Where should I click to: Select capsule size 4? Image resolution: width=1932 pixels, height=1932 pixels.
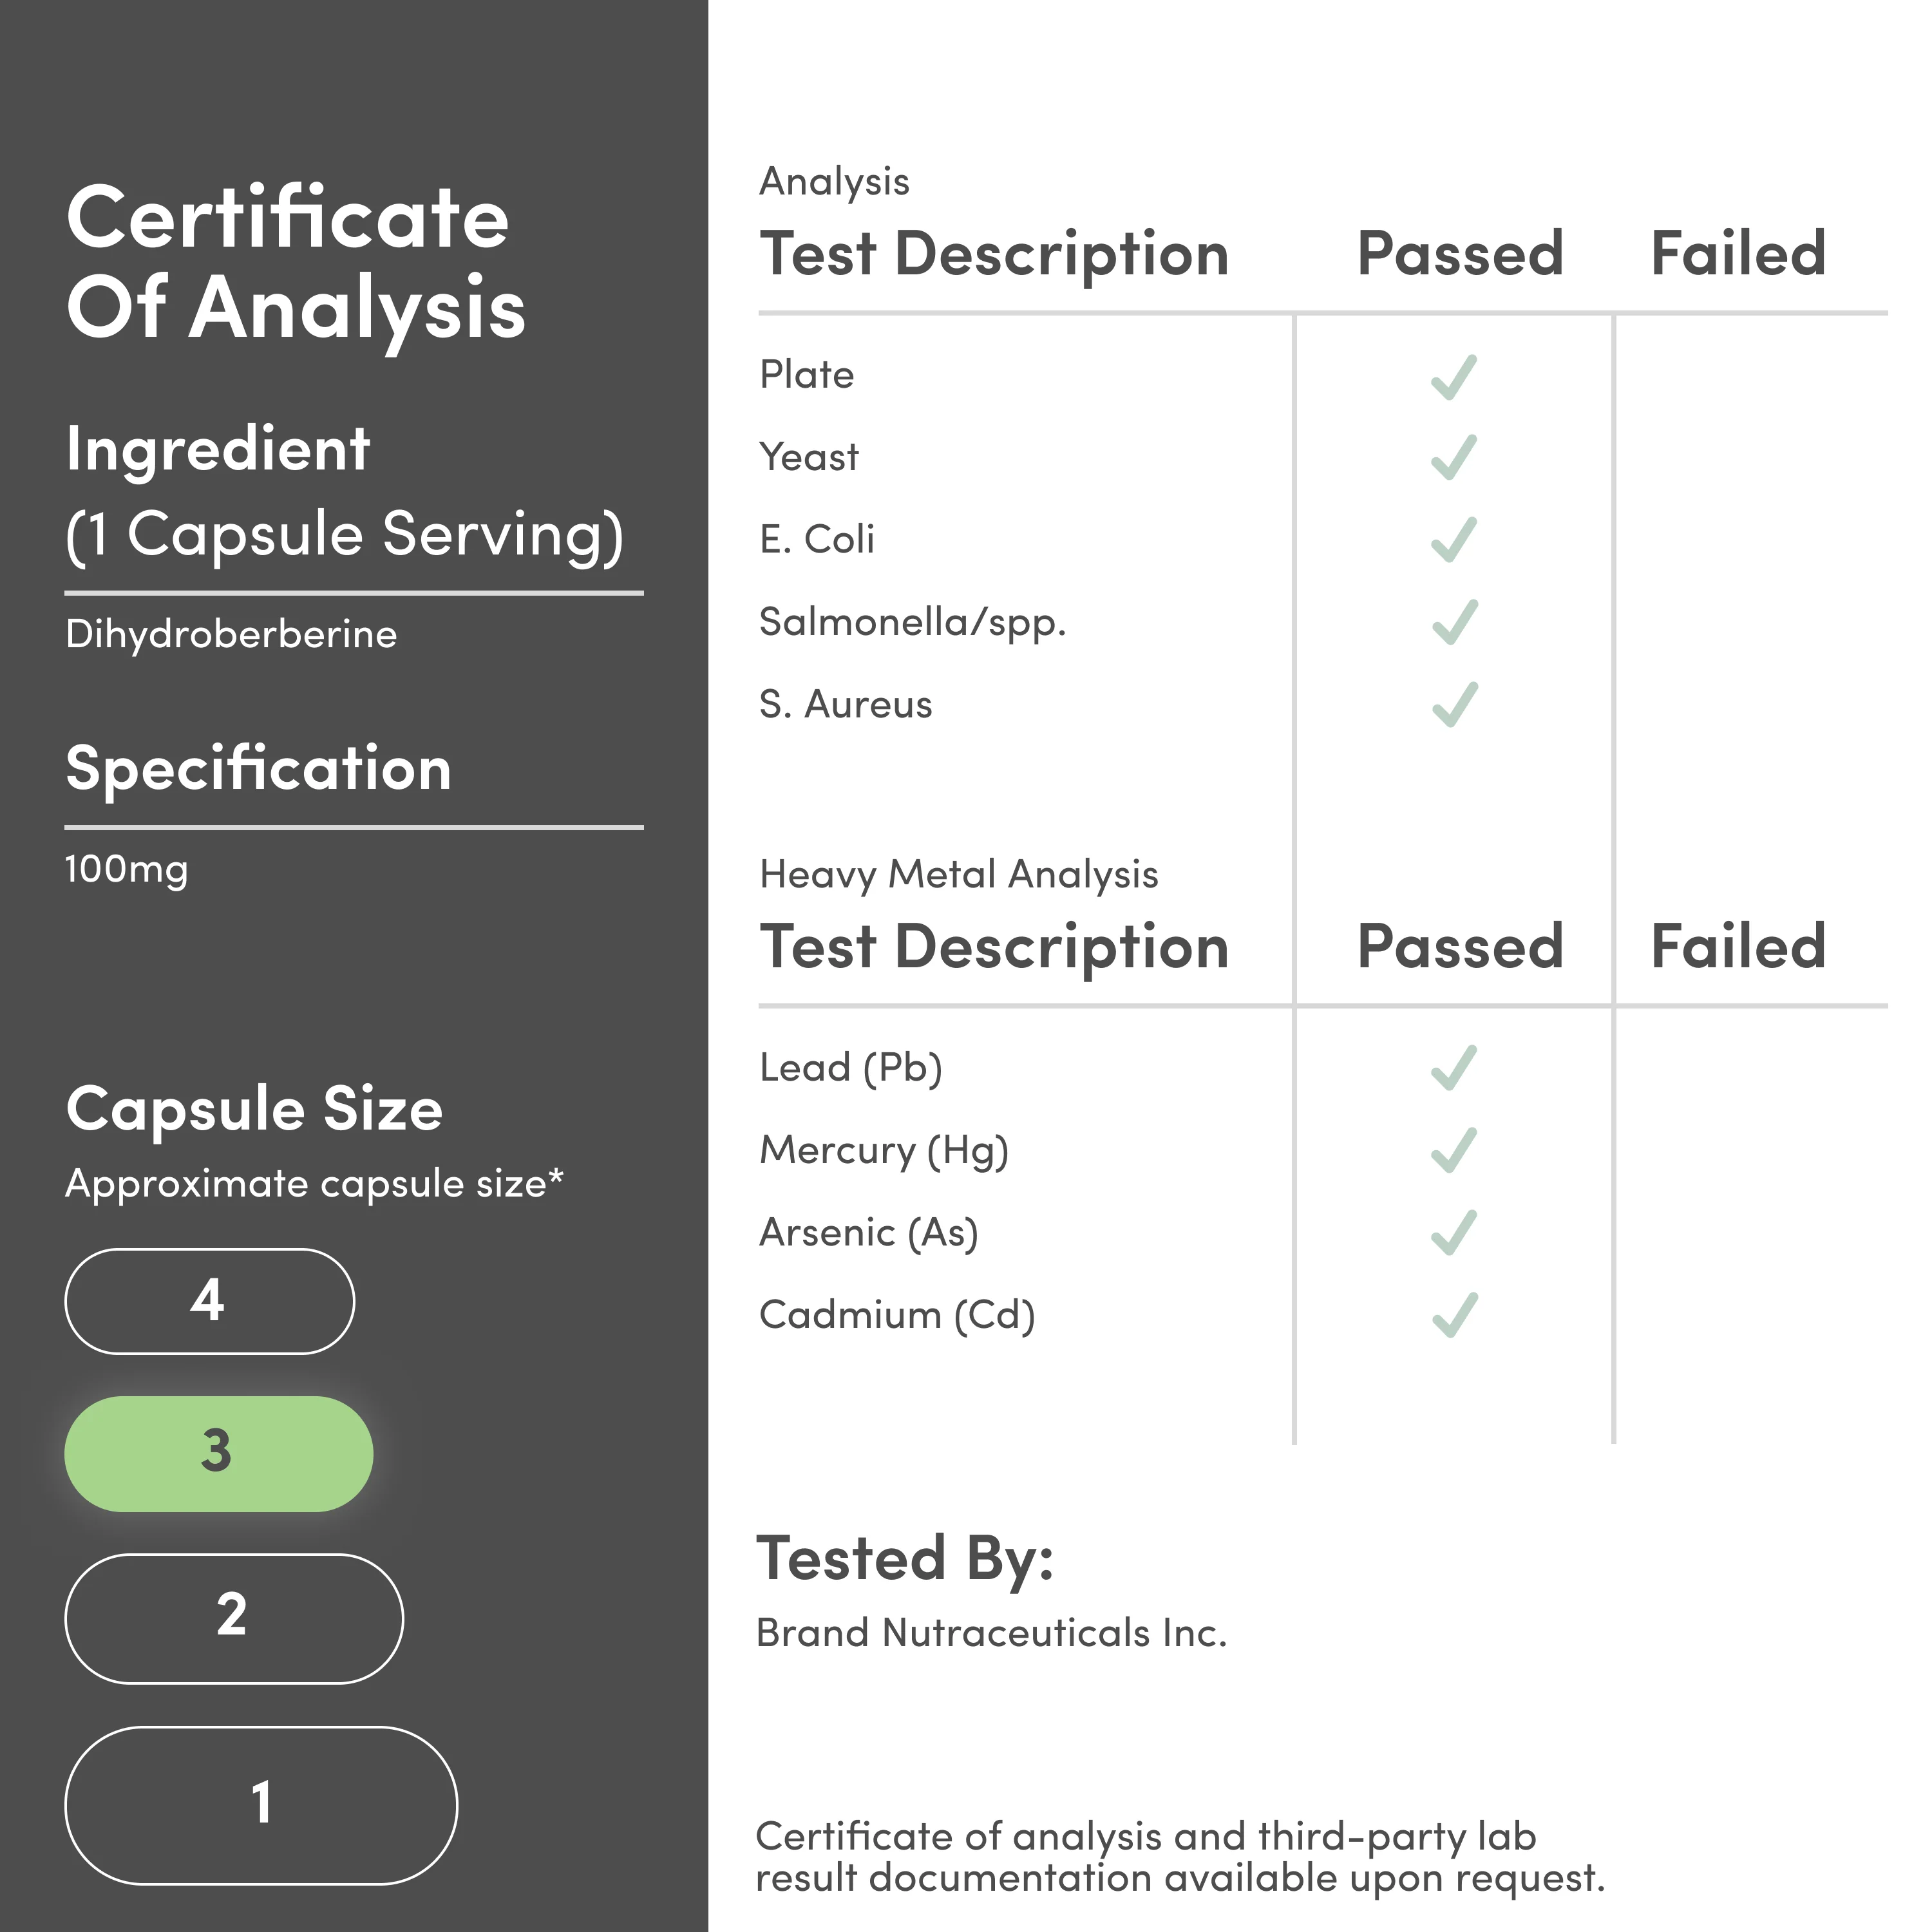pos(209,1301)
